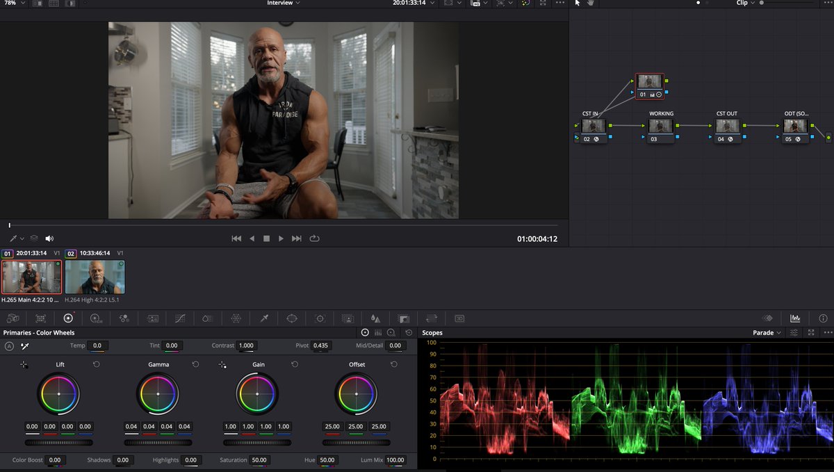This screenshot has height=472, width=834.
Task: Open the Blur palette
Action: tap(375, 318)
